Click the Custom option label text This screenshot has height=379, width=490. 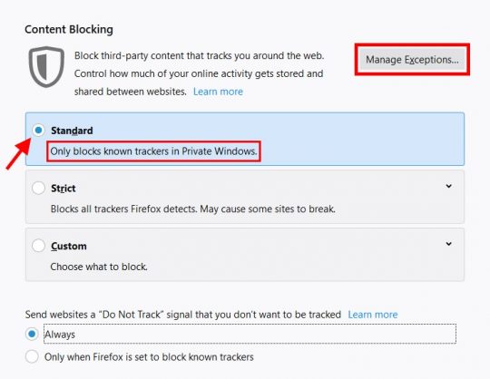tap(69, 246)
